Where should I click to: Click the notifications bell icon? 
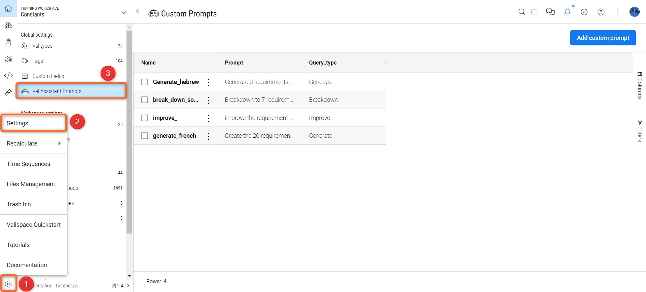pyautogui.click(x=567, y=12)
